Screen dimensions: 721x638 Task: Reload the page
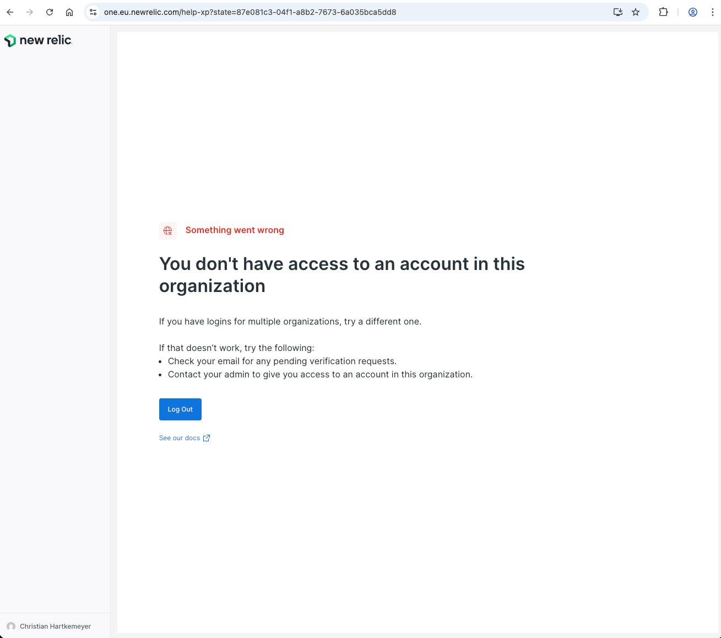pos(50,12)
